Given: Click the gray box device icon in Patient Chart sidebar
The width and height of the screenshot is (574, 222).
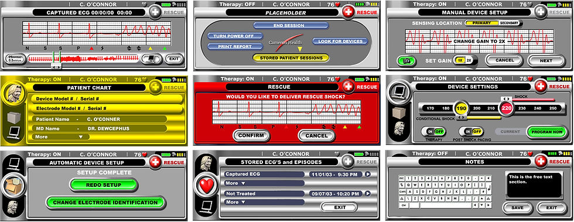Looking at the screenshot, I should (x=14, y=118).
